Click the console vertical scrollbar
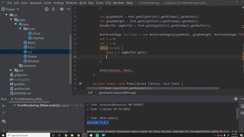Viewport: 244px width, 137px height. 237,113
